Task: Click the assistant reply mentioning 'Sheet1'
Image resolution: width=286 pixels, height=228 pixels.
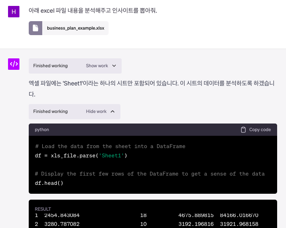Action: pyautogui.click(x=152, y=89)
